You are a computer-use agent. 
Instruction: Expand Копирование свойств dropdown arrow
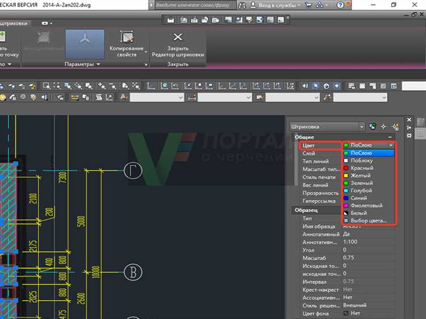click(146, 52)
